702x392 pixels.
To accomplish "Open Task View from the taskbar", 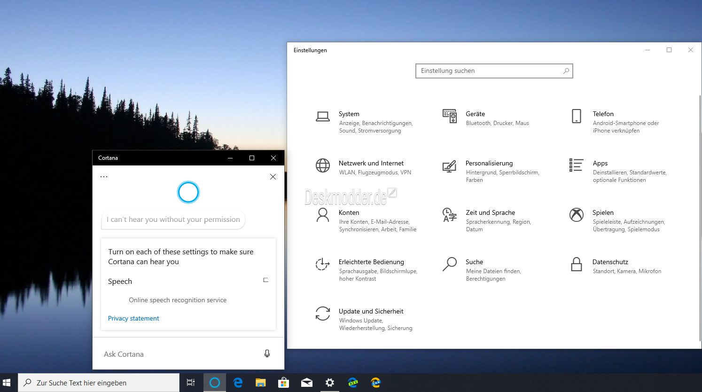I will point(191,383).
